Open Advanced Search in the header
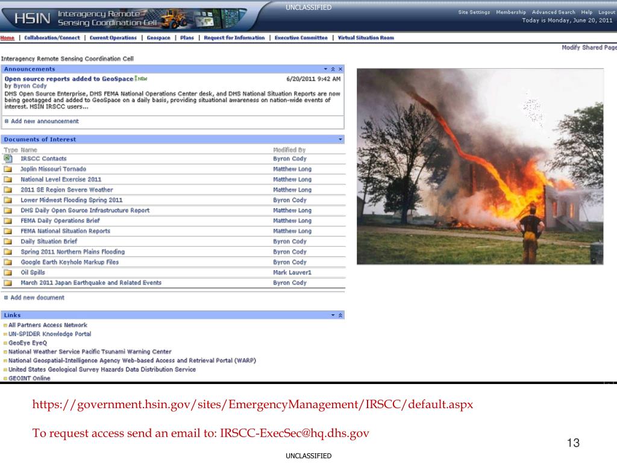Image resolution: width=617 pixels, height=463 pixels. pyautogui.click(x=554, y=12)
